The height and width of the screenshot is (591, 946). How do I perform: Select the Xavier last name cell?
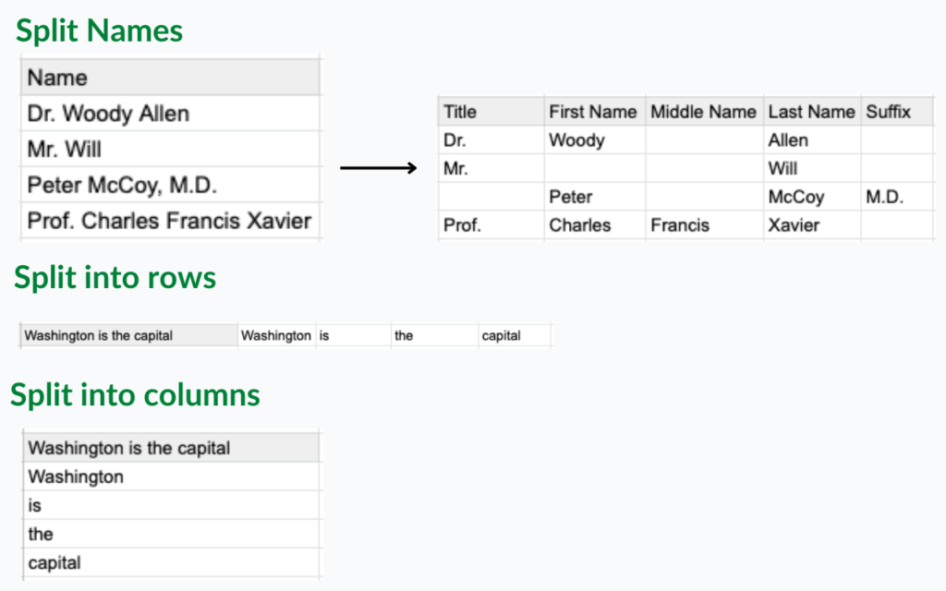pyautogui.click(x=812, y=225)
